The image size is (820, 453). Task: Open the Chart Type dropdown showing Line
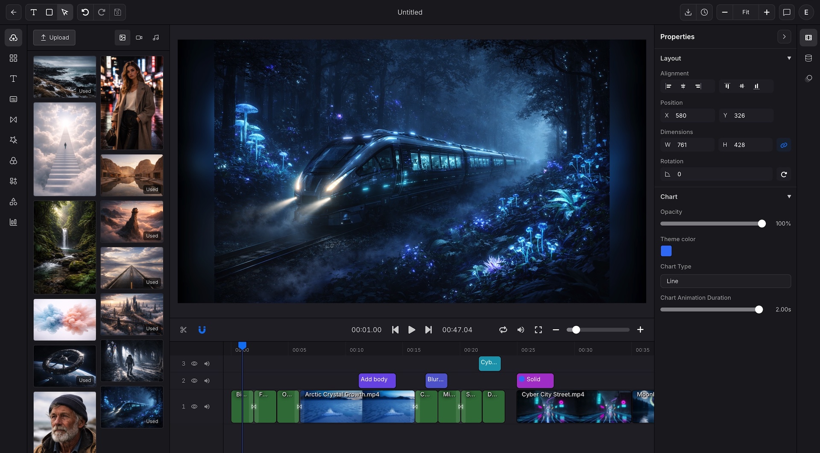[726, 281]
